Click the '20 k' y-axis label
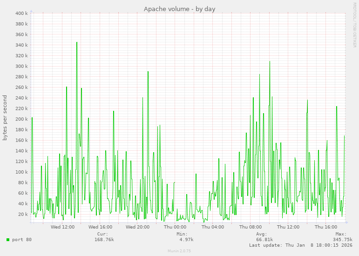The image size is (359, 256). (x=23, y=214)
